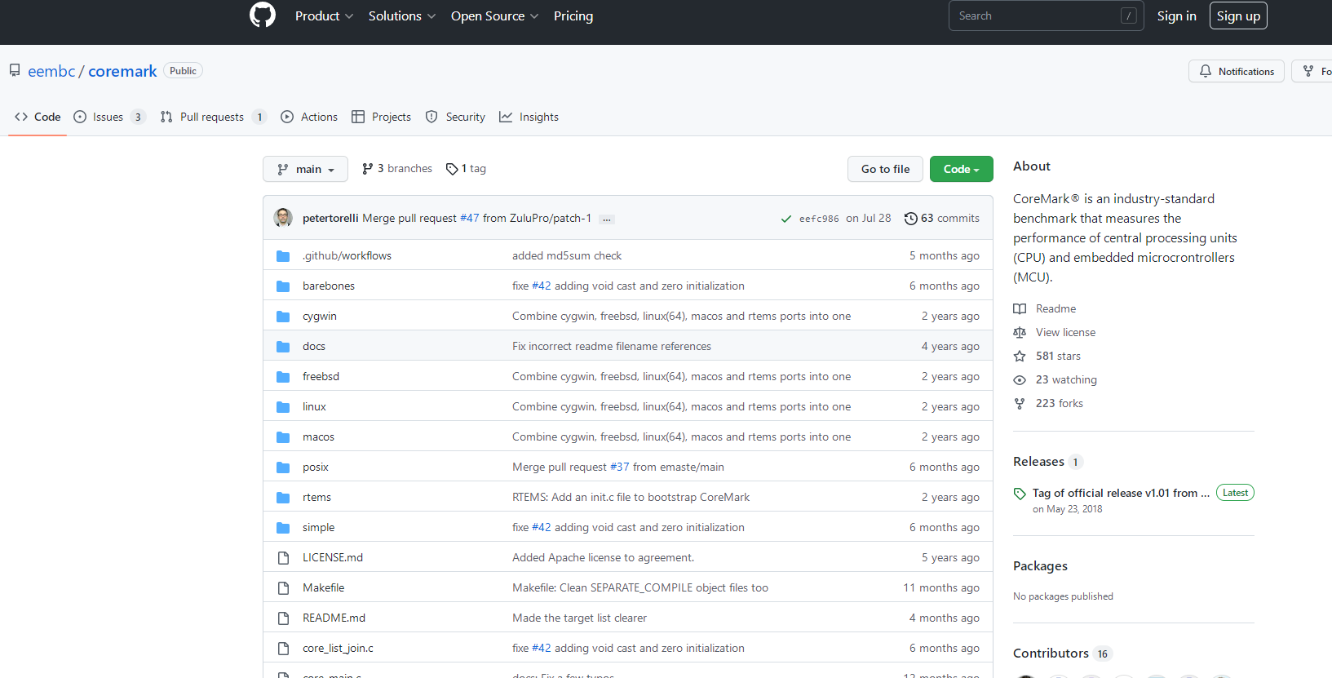This screenshot has width=1332, height=678.
Task: Click the Go to file button
Action: (x=885, y=169)
